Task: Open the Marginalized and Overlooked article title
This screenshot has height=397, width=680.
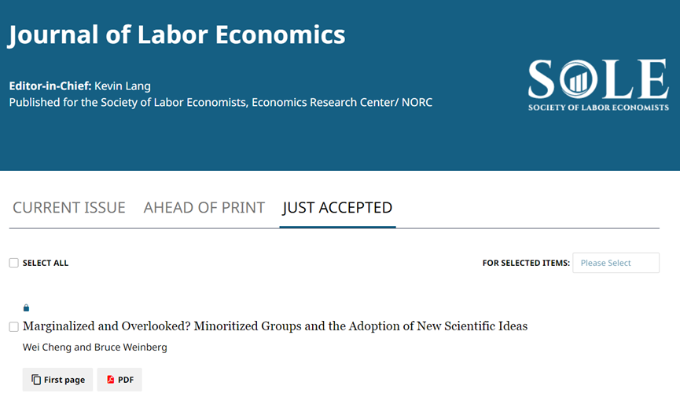Action: pyautogui.click(x=275, y=326)
